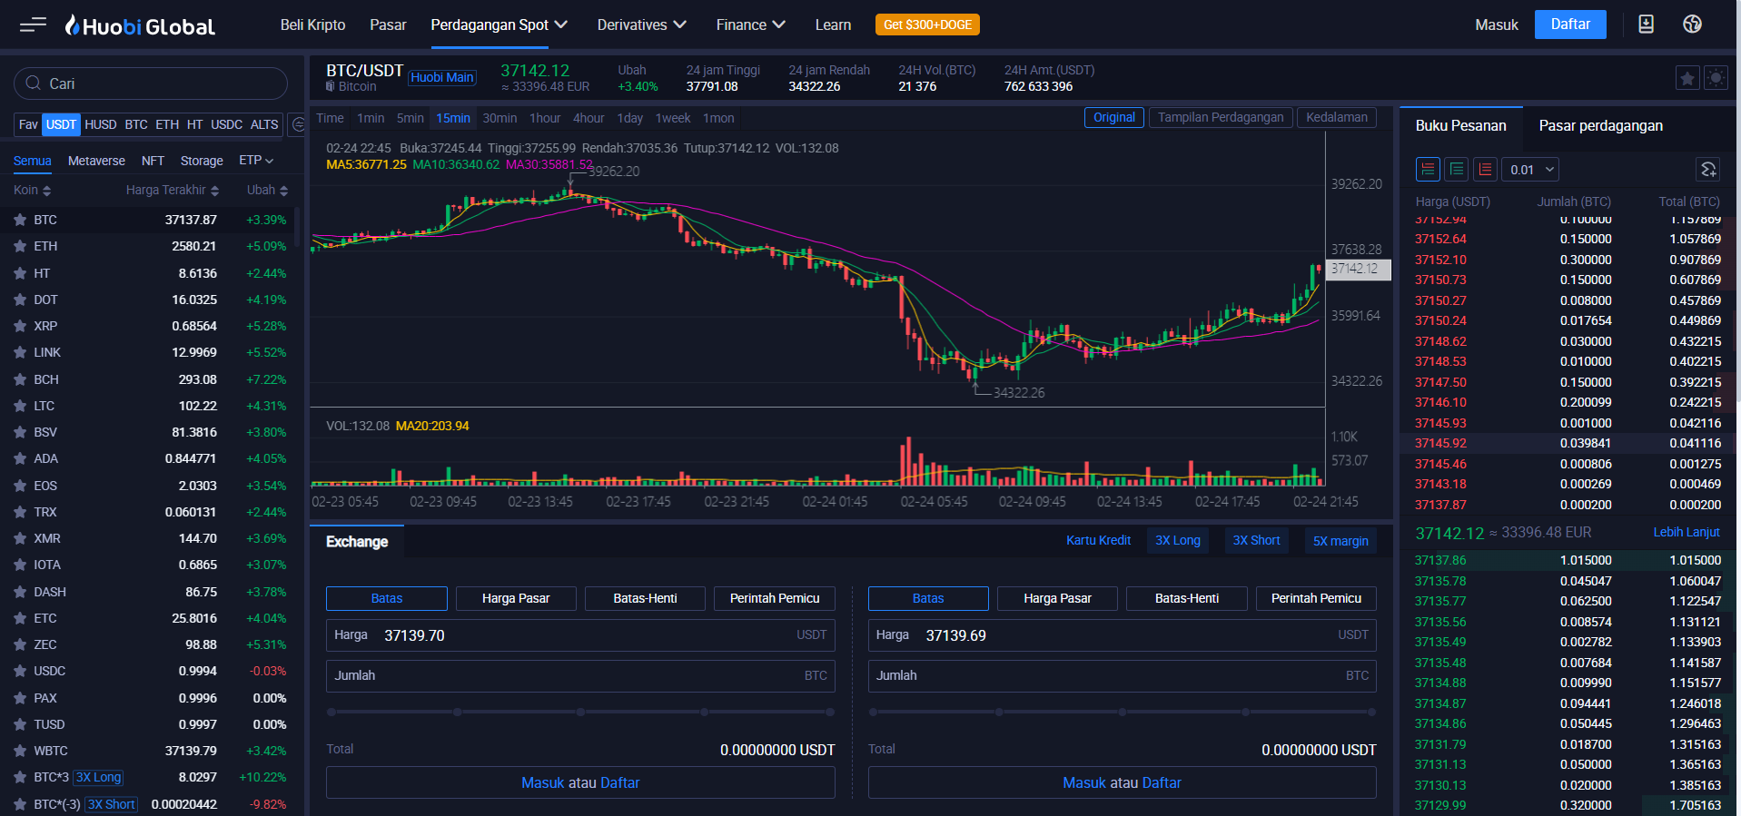Toggle favorite star for HT row
Image resolution: width=1741 pixels, height=816 pixels.
[19, 273]
